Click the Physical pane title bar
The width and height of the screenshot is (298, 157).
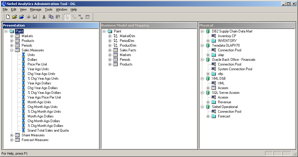coord(247,25)
